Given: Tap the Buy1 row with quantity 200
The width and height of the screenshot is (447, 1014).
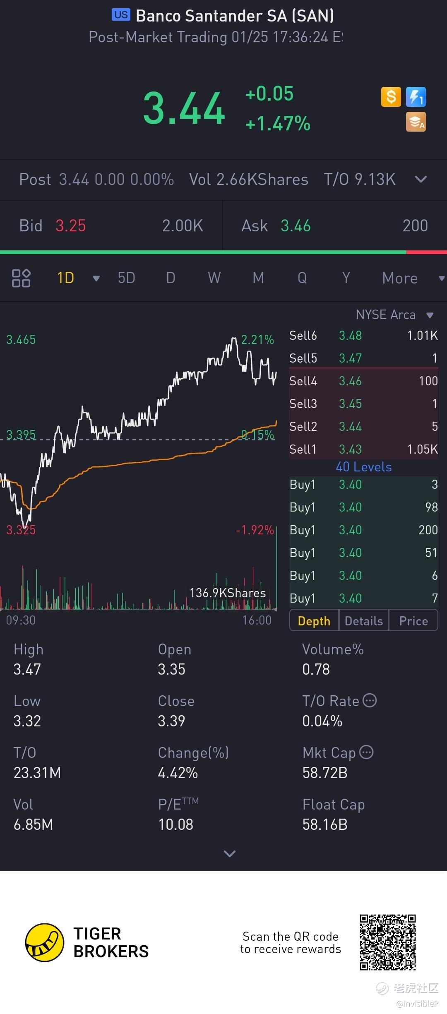Looking at the screenshot, I should point(364,530).
